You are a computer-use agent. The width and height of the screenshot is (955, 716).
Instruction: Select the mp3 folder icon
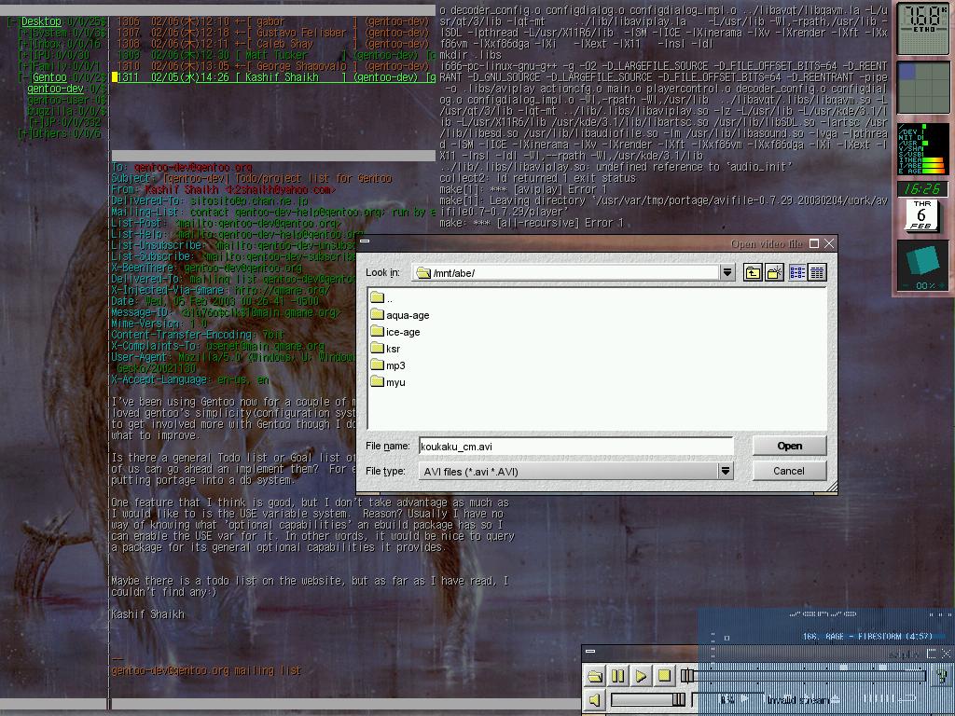[377, 365]
